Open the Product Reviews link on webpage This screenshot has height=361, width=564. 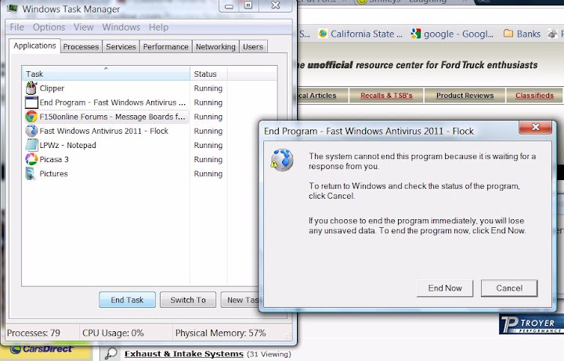465,96
